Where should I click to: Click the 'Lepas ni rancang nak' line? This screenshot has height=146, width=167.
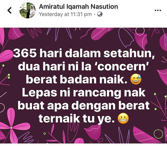coord(84,93)
